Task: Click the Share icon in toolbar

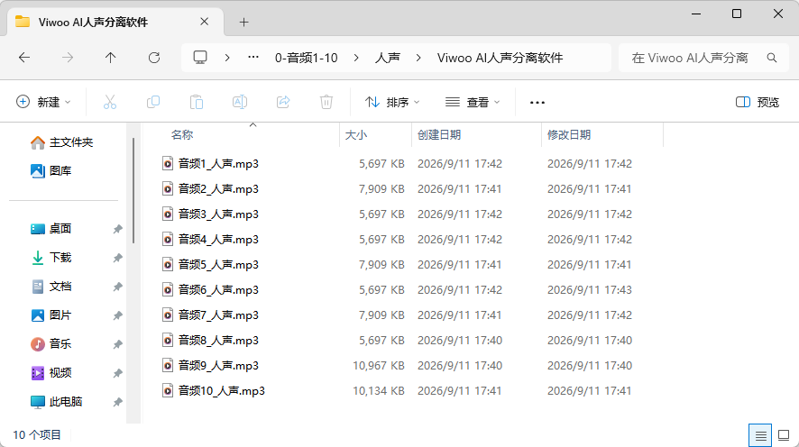Action: [x=283, y=103]
